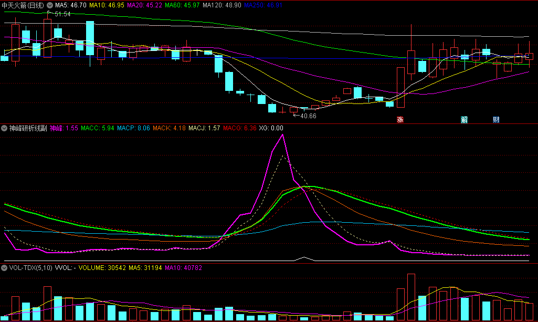Image resolution: width=538 pixels, height=322 pixels.
Task: Click the MA5: 46.70 label
Action: click(71, 5)
